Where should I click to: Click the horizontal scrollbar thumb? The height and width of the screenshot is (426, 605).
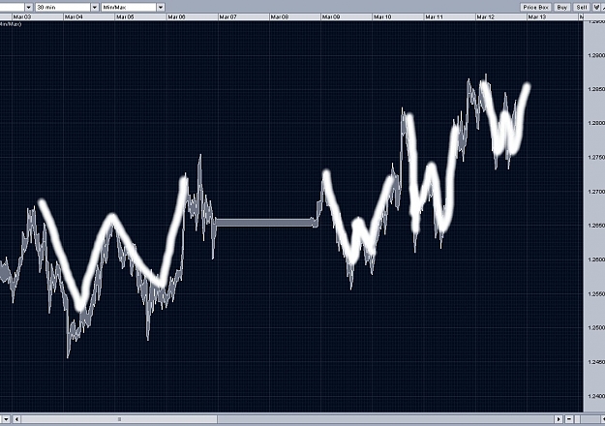point(119,419)
